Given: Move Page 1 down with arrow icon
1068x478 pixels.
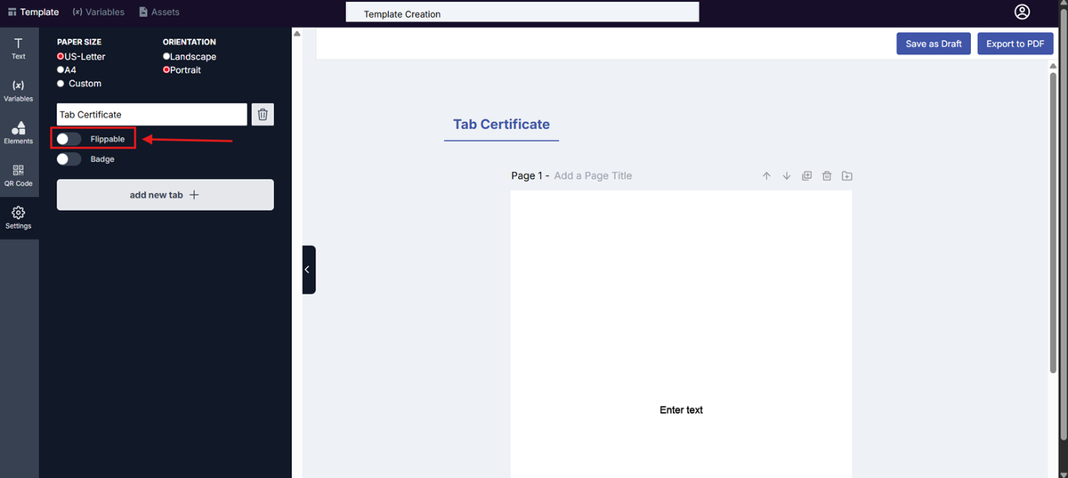Looking at the screenshot, I should click(787, 176).
